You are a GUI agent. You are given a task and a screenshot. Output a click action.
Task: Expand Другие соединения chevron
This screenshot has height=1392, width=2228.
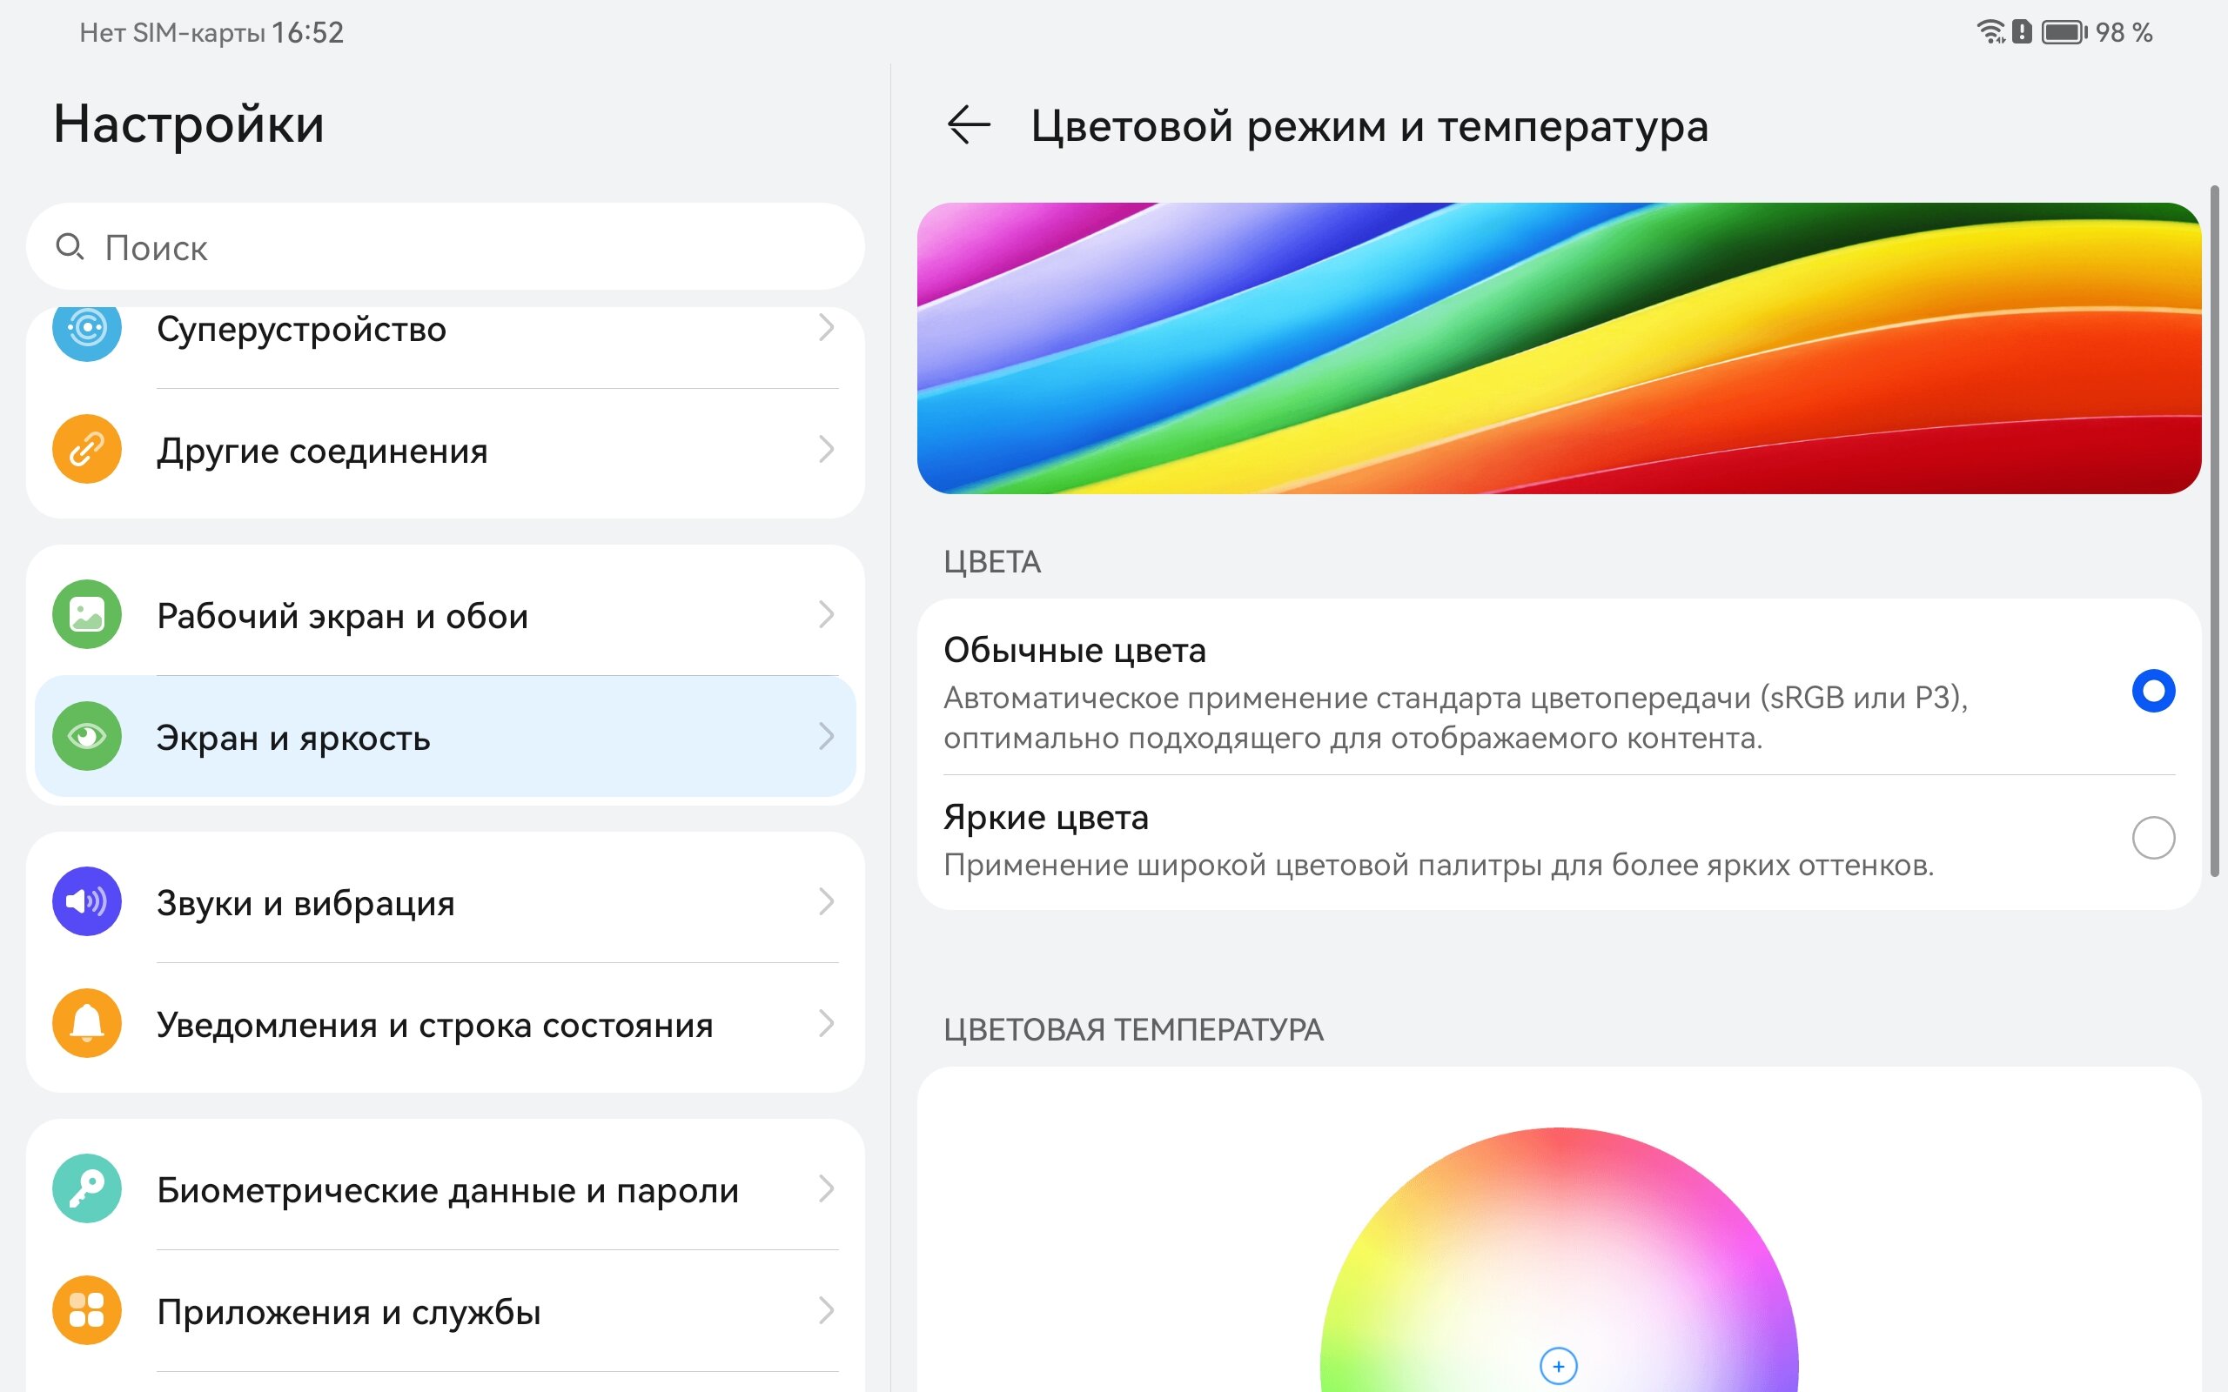827,449
